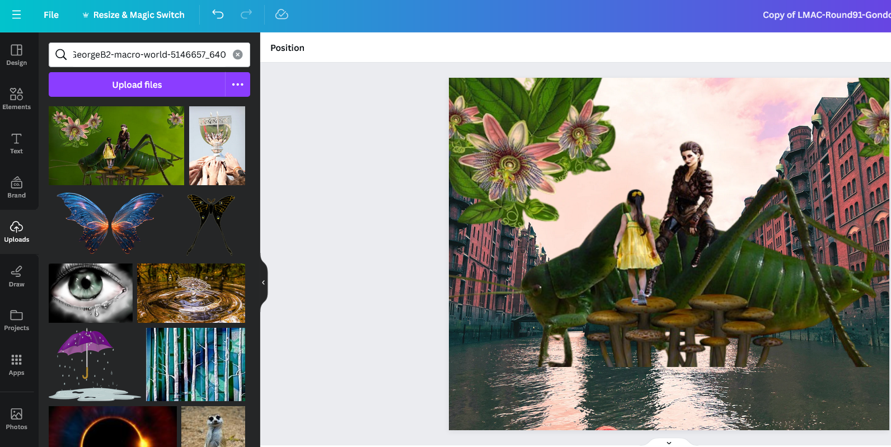Screen dimensions: 891x447
Task: Open the Photos panel
Action: click(x=17, y=419)
